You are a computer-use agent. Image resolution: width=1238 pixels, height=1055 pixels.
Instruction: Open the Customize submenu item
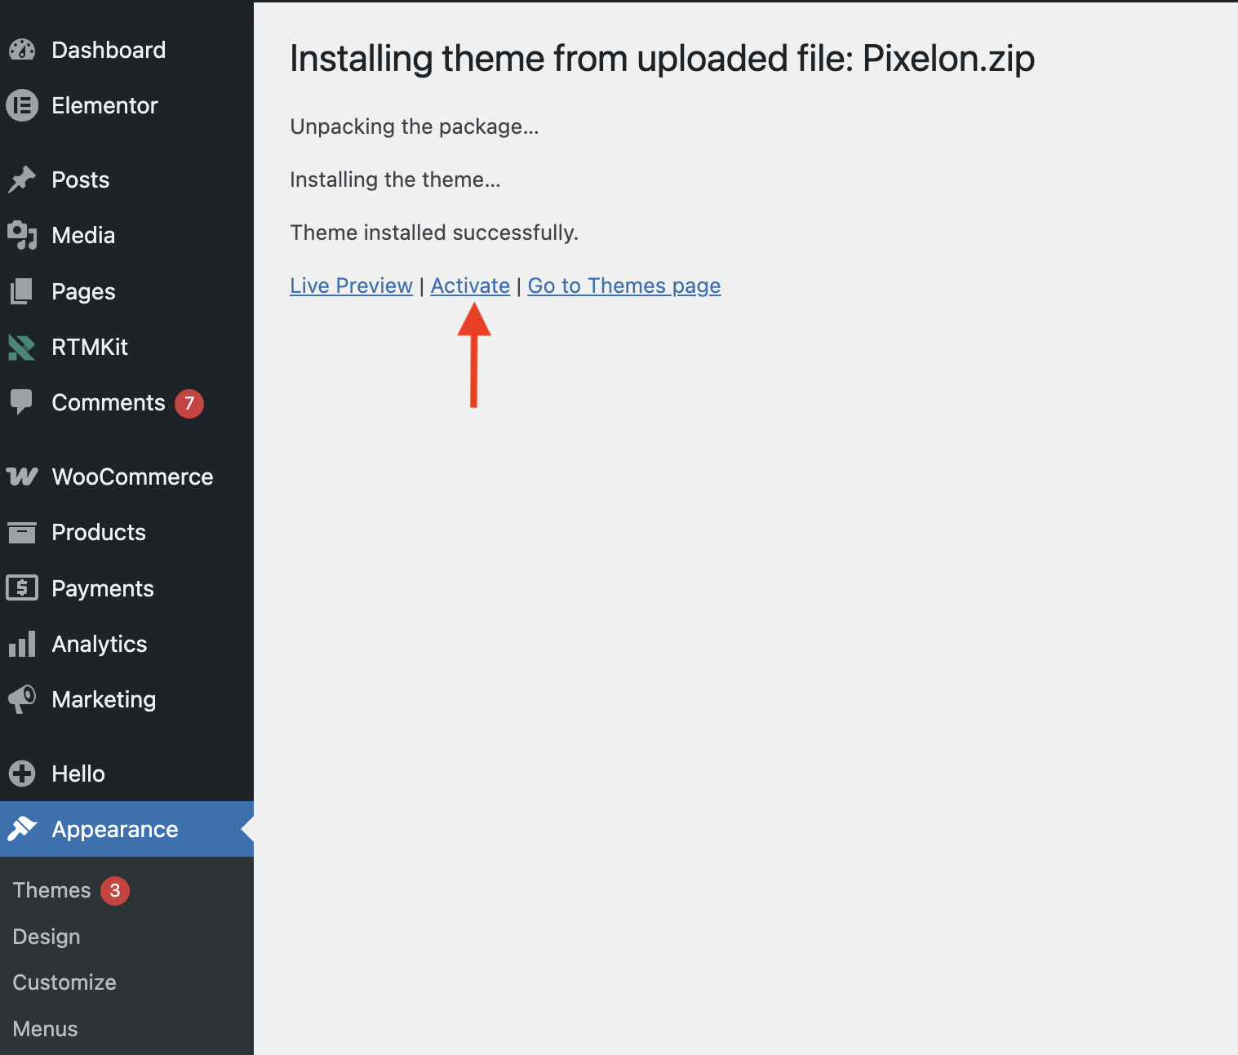click(x=64, y=982)
